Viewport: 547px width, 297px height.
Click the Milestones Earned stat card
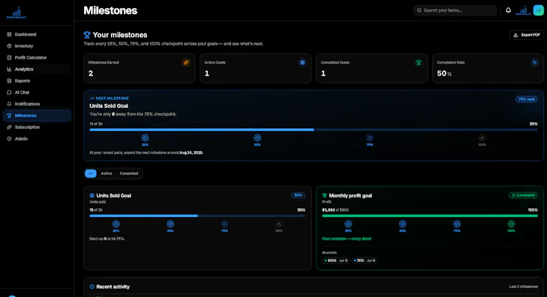(x=139, y=68)
